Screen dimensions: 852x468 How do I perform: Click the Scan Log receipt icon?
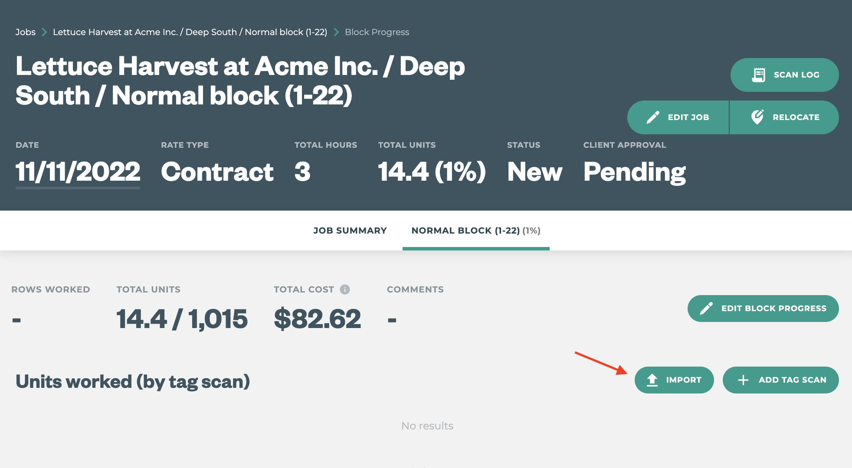tap(758, 75)
